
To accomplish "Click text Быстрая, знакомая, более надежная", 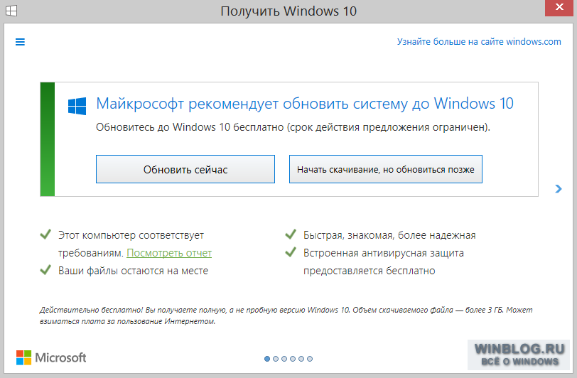I will click(389, 235).
